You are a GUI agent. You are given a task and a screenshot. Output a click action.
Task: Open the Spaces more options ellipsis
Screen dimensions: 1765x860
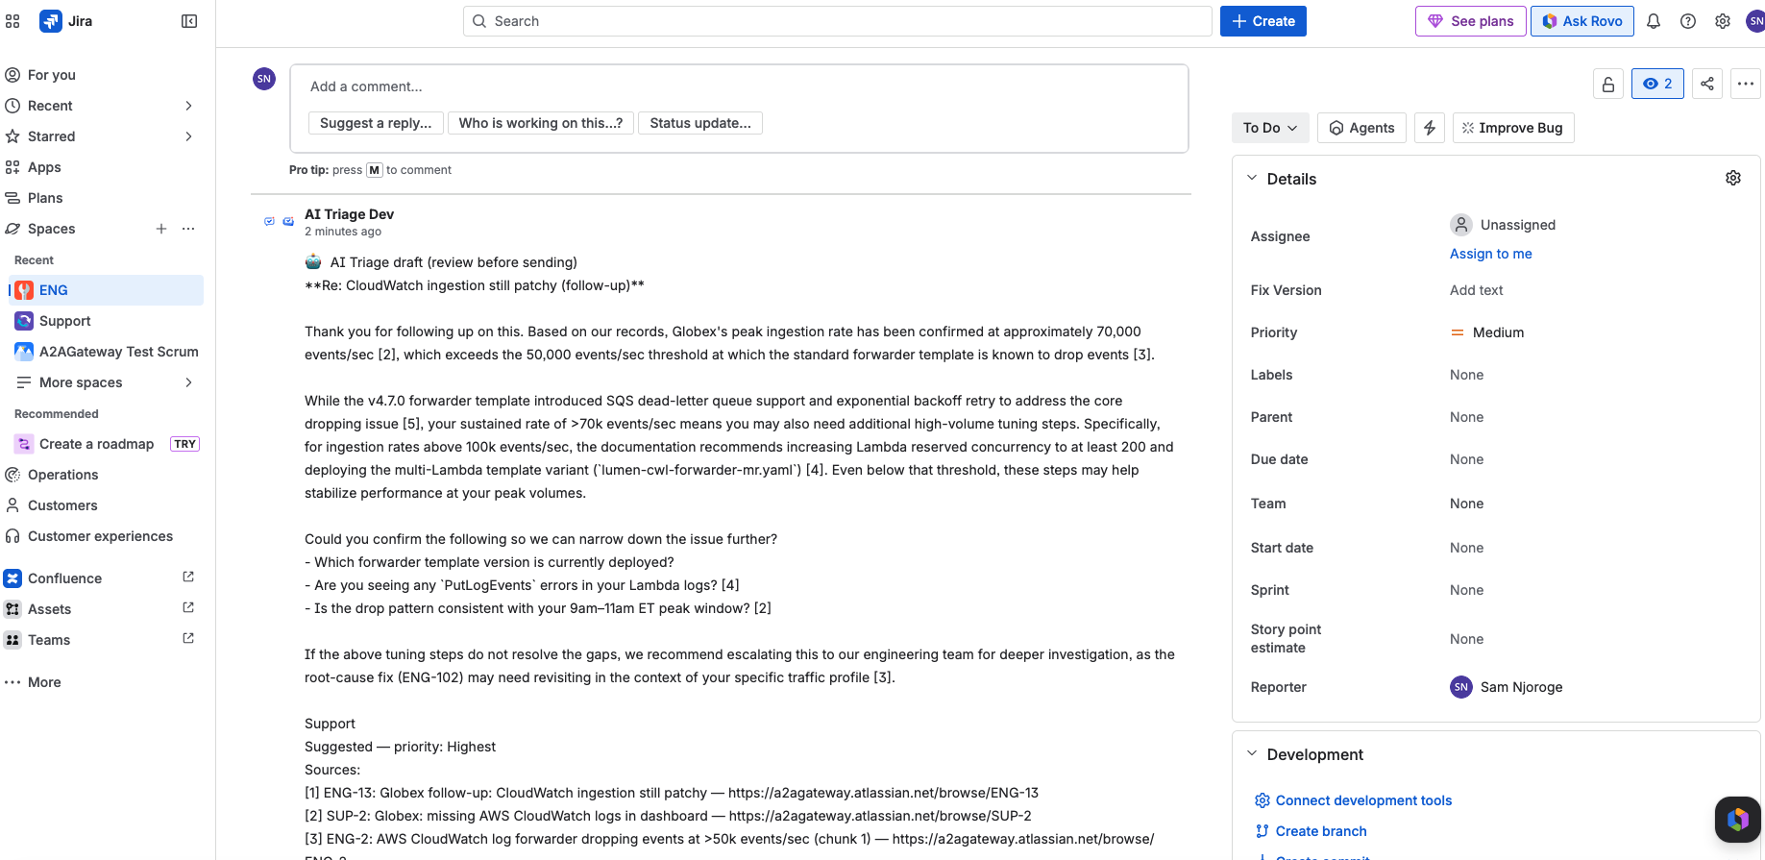tap(188, 229)
